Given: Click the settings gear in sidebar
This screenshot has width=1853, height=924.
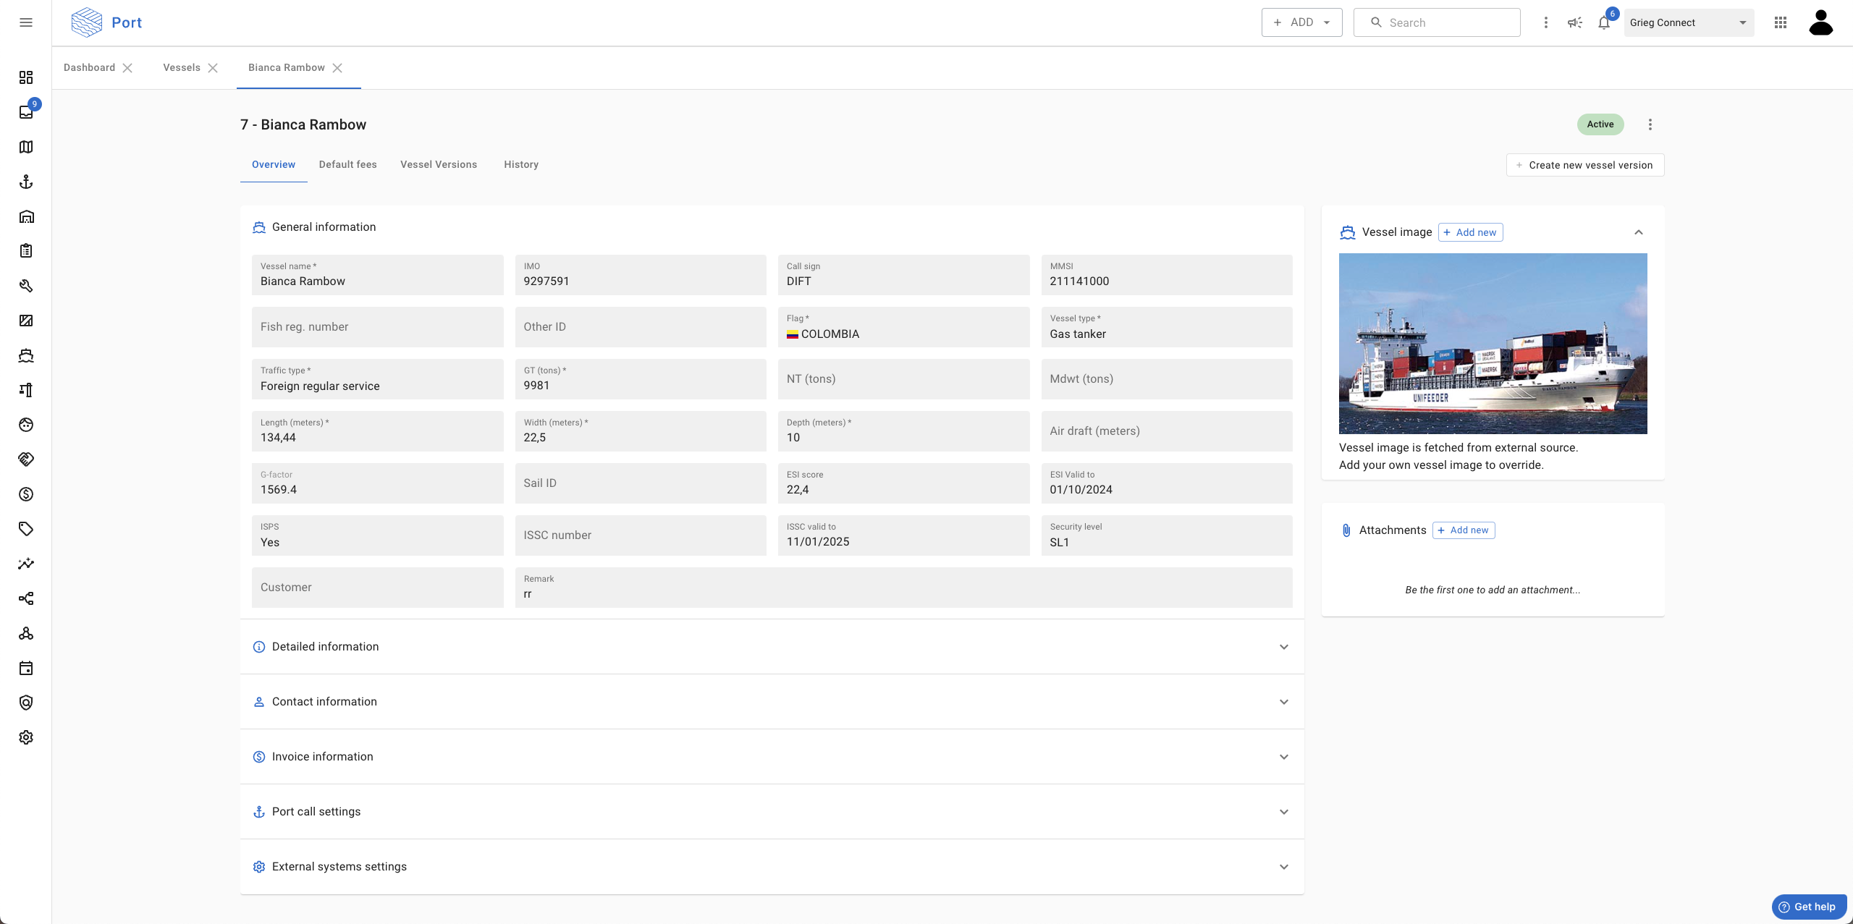Looking at the screenshot, I should click(26, 737).
